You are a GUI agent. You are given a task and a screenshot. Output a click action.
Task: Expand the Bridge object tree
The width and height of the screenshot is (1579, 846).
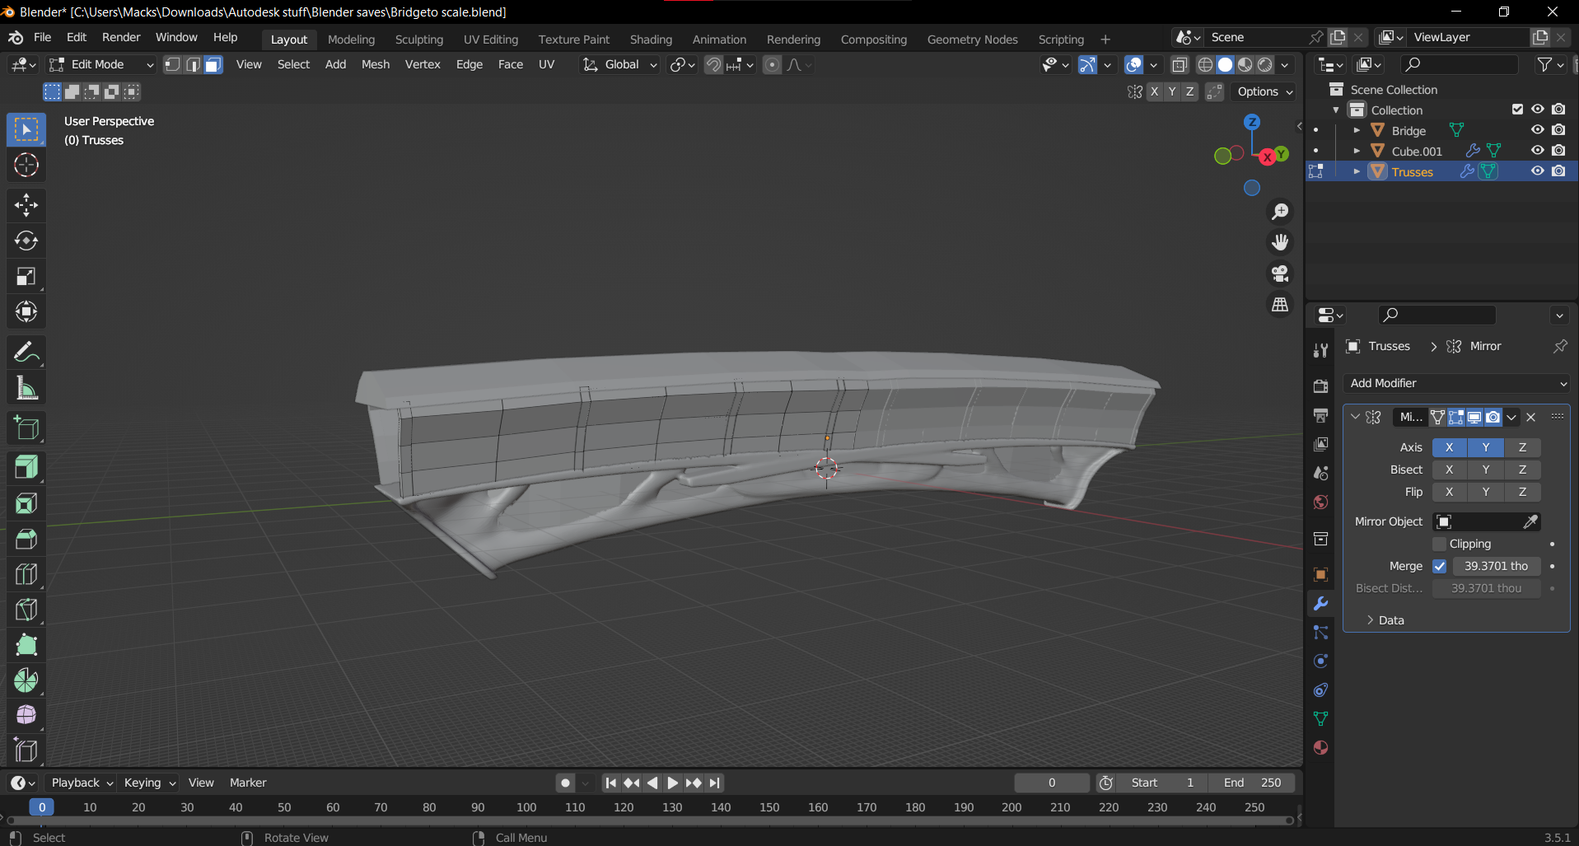coord(1357,130)
